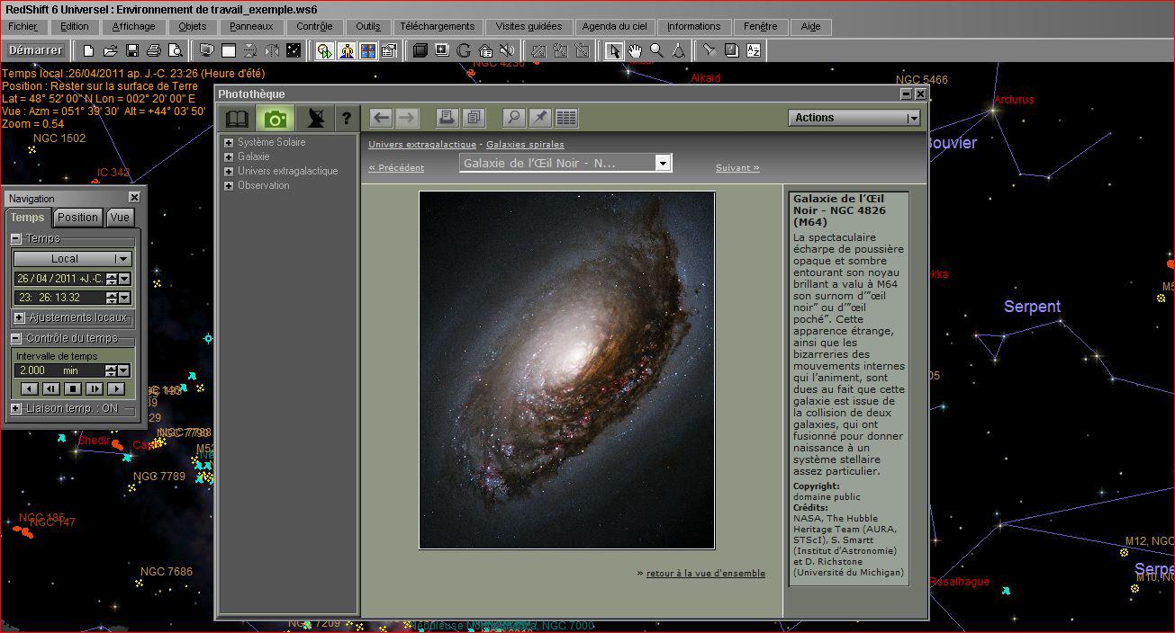Open the date field dropdown arrow
The width and height of the screenshot is (1175, 633).
125,279
